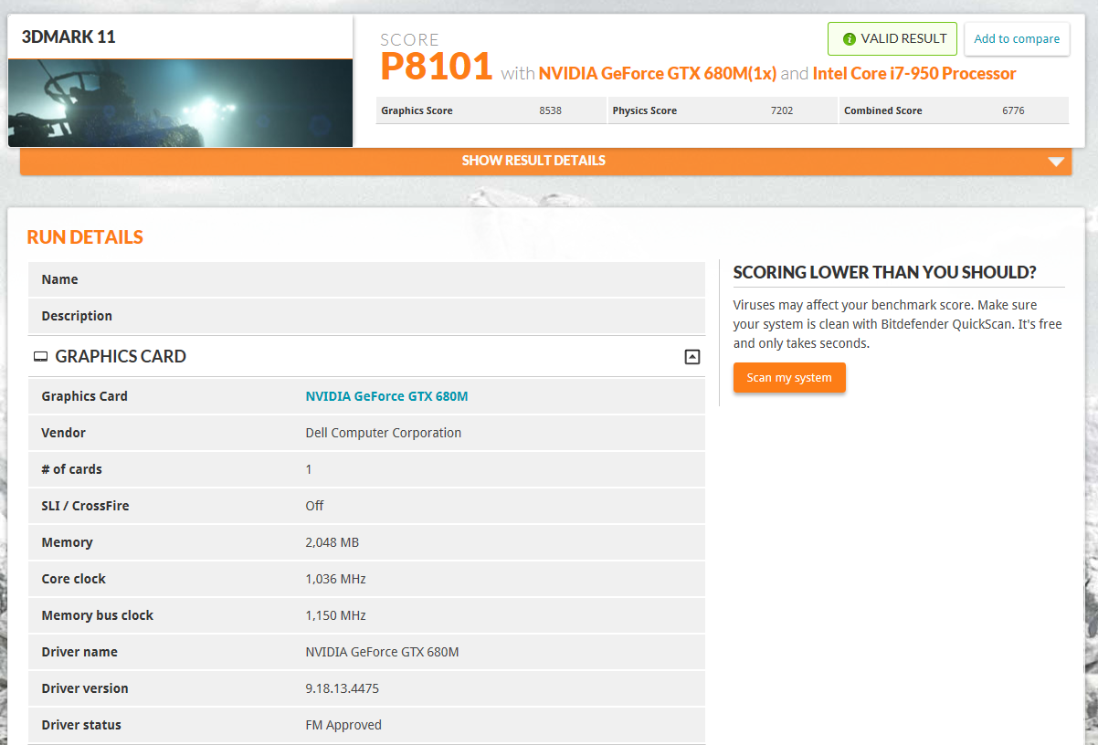Click Driver name value NVIDIA GeForce GTX 680M

(382, 652)
